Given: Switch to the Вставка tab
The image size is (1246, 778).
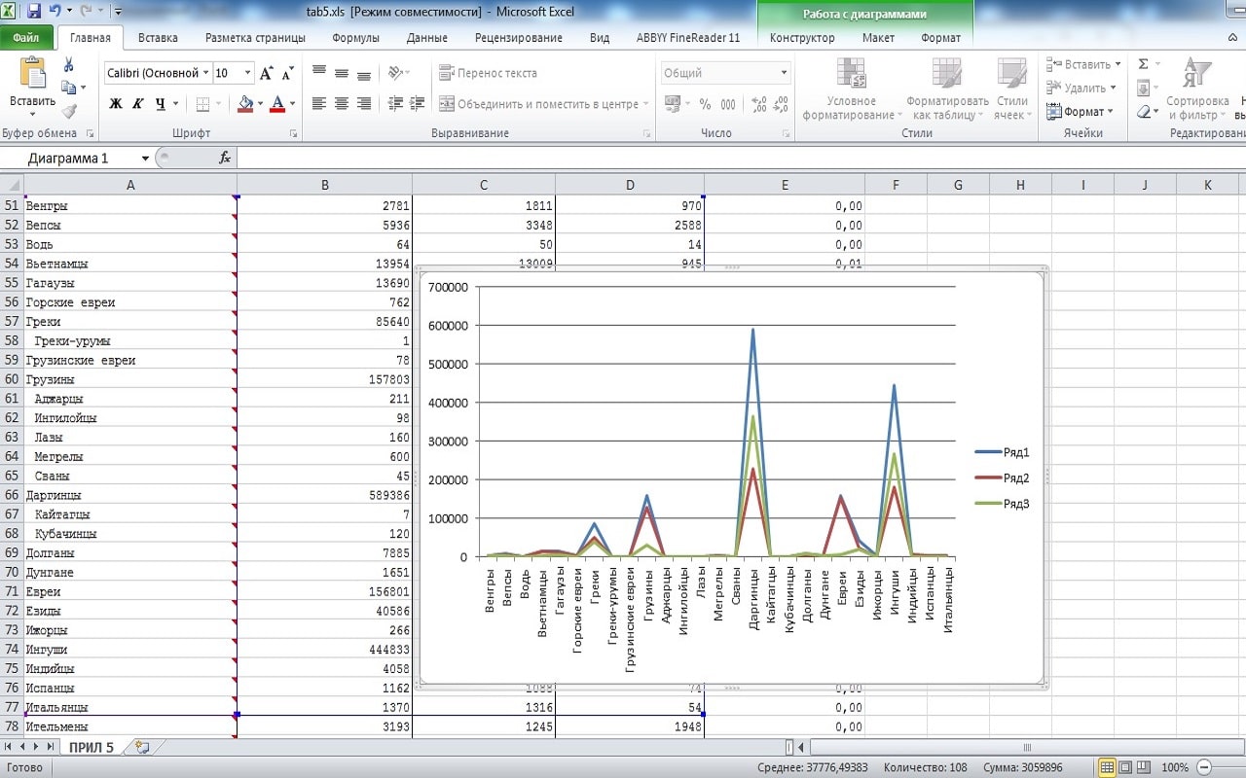Looking at the screenshot, I should coord(158,38).
